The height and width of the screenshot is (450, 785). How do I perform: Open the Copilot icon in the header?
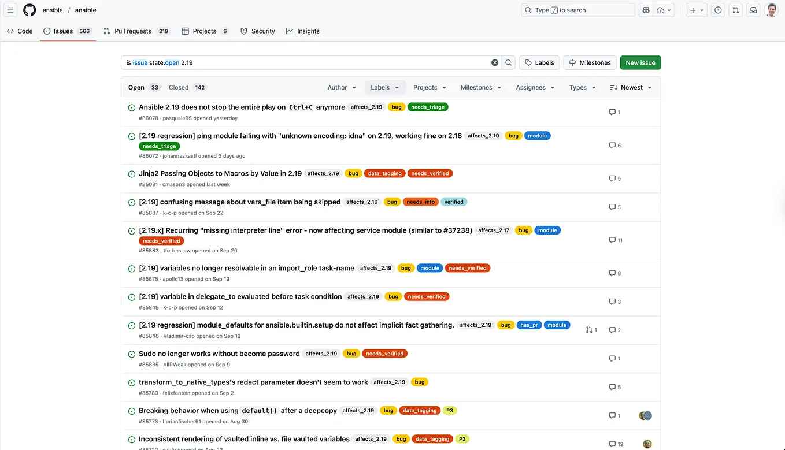pos(646,10)
